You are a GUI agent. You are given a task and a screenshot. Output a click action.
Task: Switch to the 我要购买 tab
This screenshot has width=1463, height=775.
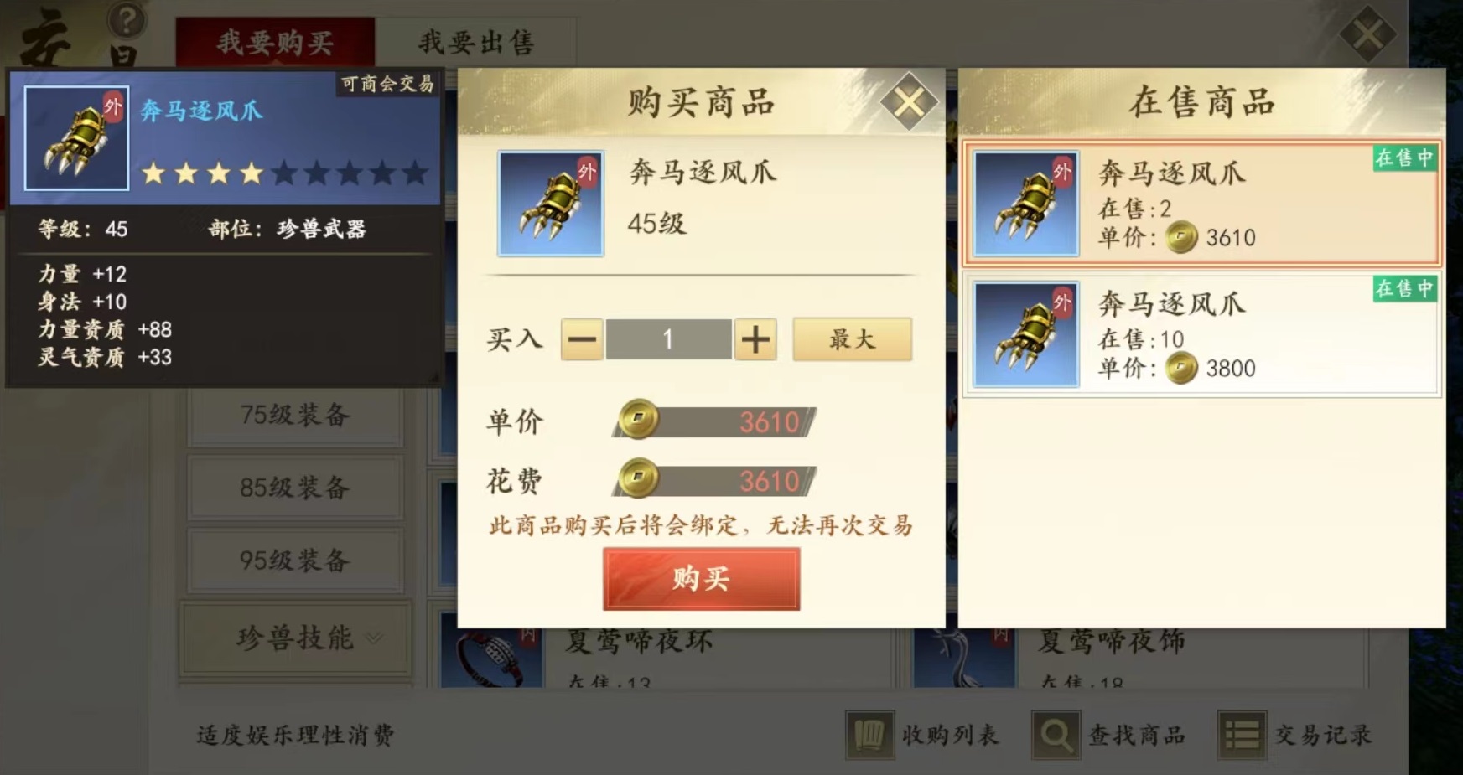tap(275, 42)
